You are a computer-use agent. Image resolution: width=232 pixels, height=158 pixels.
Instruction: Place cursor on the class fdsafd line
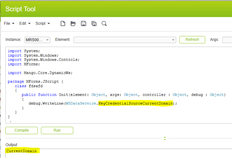[x=27, y=86]
